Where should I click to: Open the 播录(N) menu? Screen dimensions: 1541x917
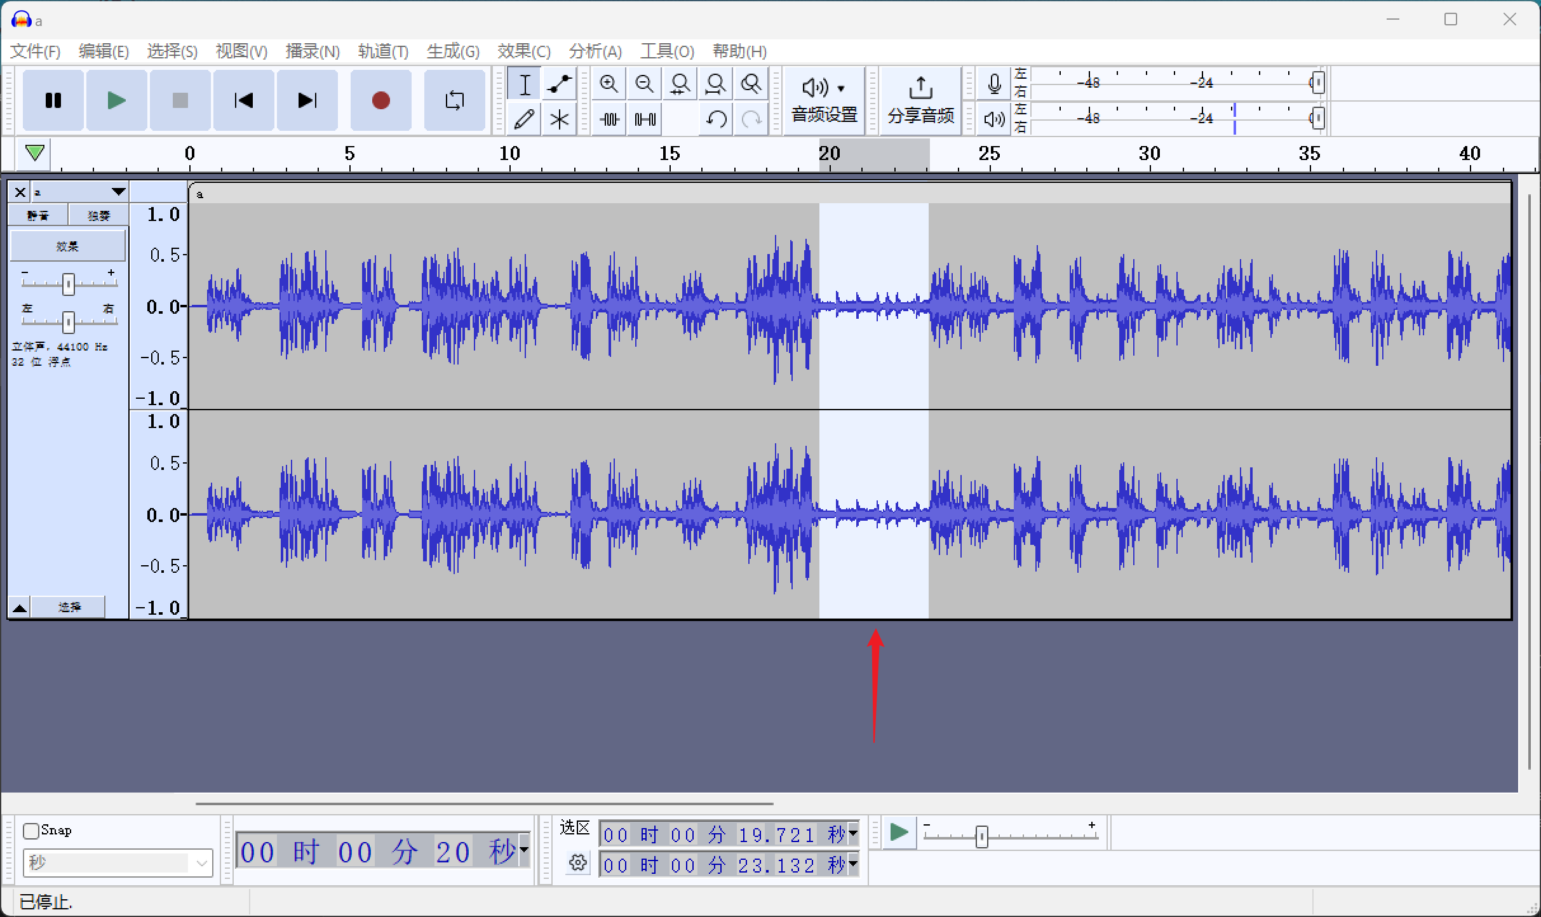click(x=313, y=51)
